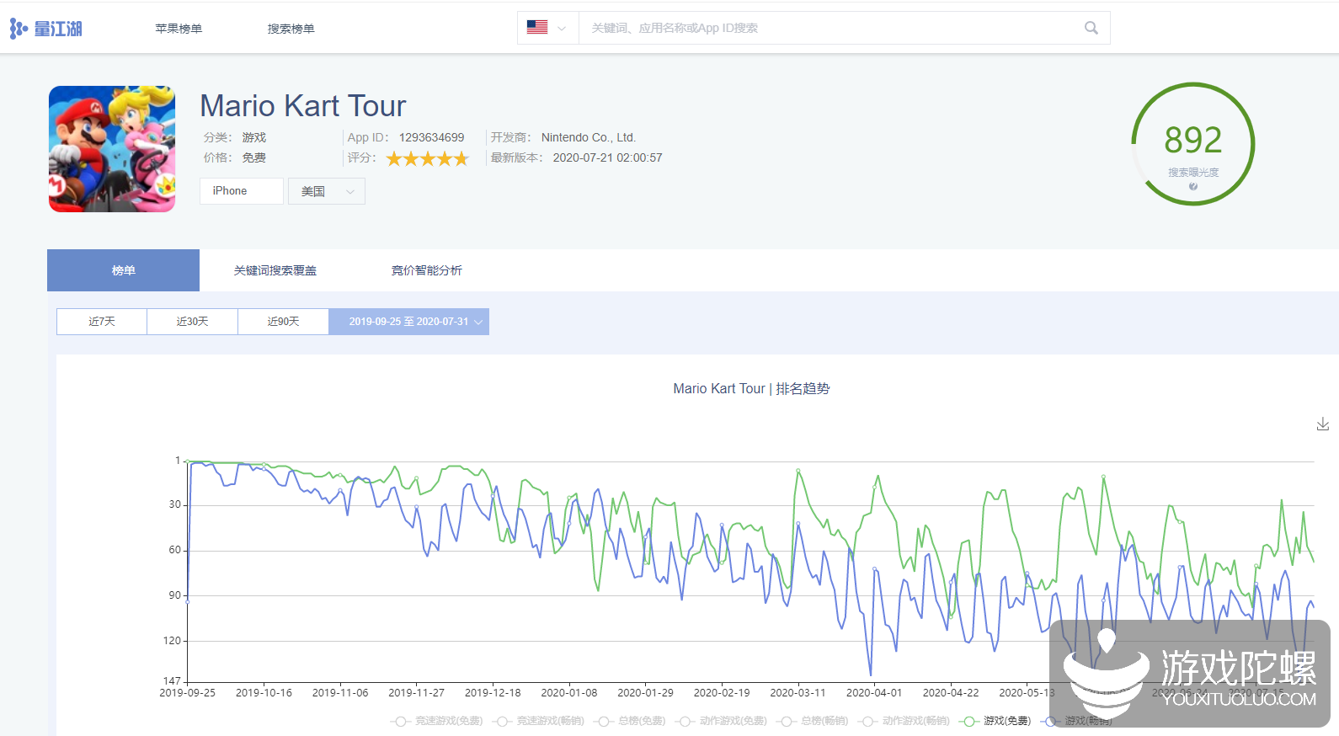1339x736 pixels.
Task: Open the 美国 region dropdown
Action: [327, 191]
